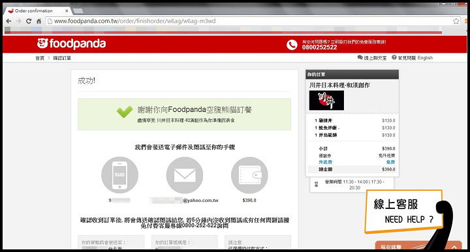Reload the page with the refresh icon
470x252 pixels.
tap(29, 21)
